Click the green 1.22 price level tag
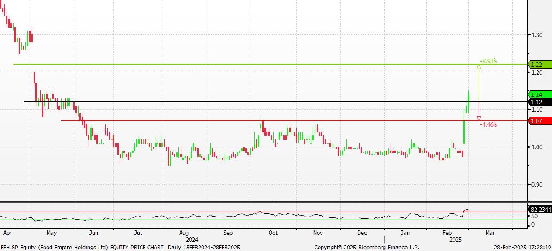This screenshot has height=251, width=552. click(x=540, y=65)
